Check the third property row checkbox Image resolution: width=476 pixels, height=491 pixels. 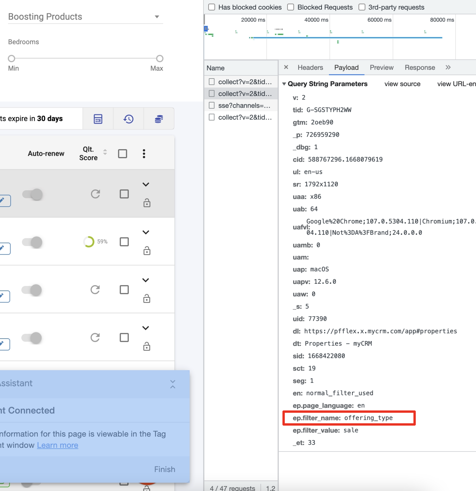coord(124,290)
